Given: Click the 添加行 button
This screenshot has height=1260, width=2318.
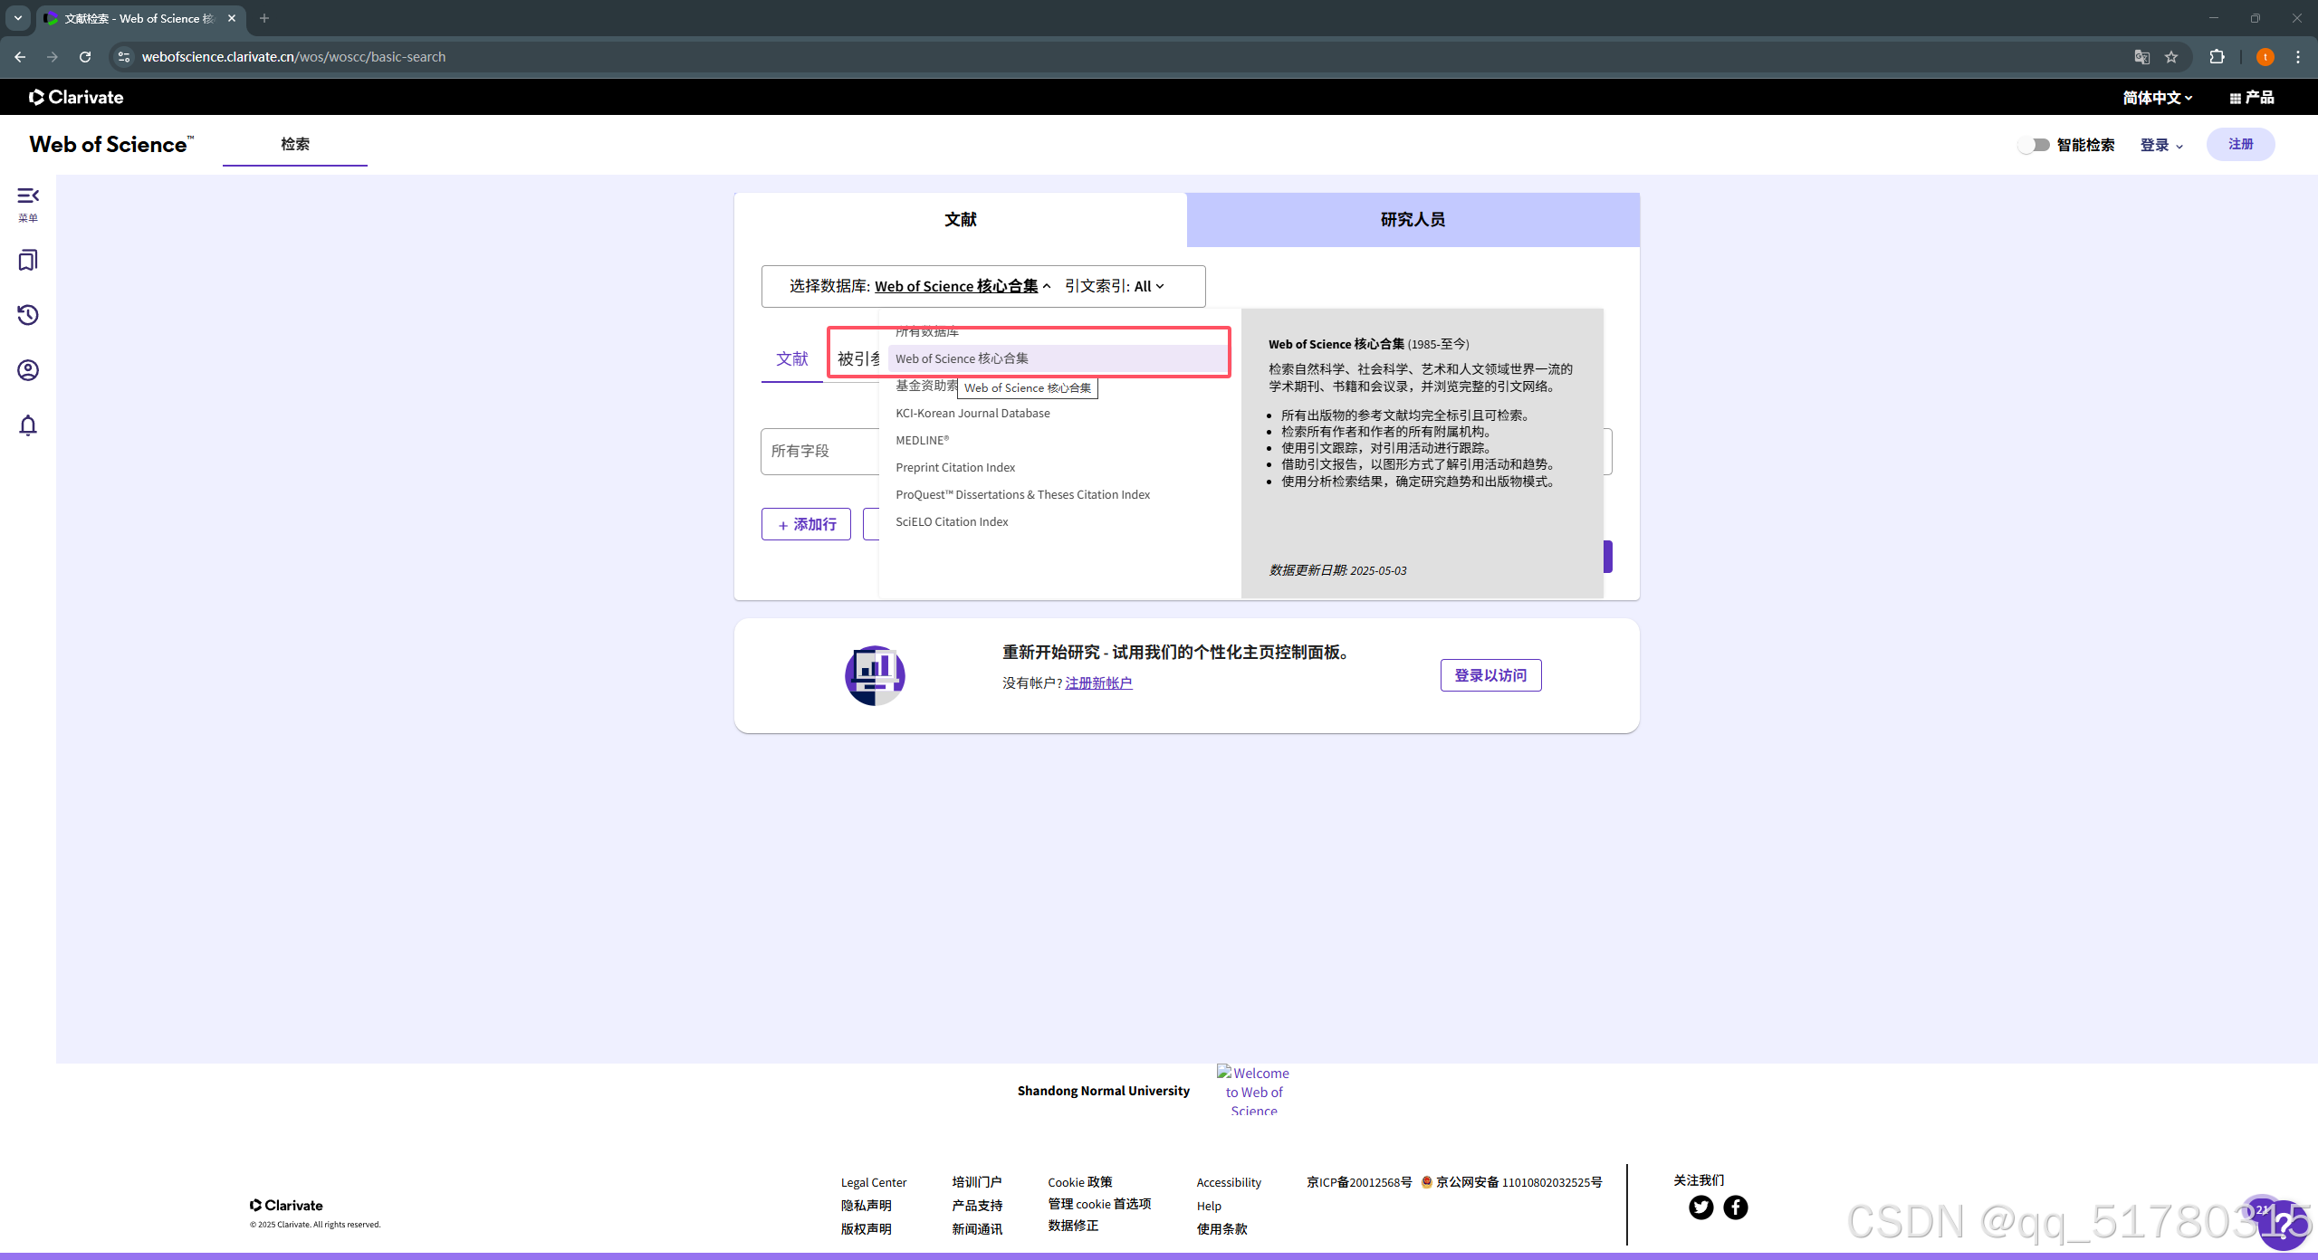Looking at the screenshot, I should point(806,524).
